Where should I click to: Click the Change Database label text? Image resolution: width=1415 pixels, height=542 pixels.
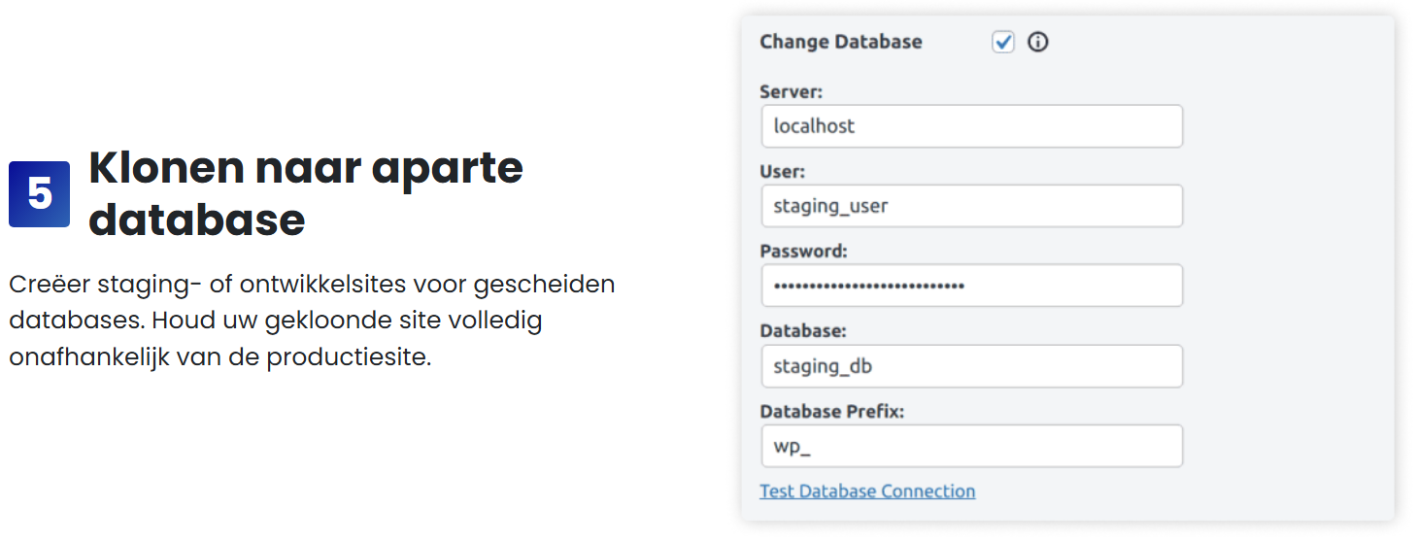(841, 42)
